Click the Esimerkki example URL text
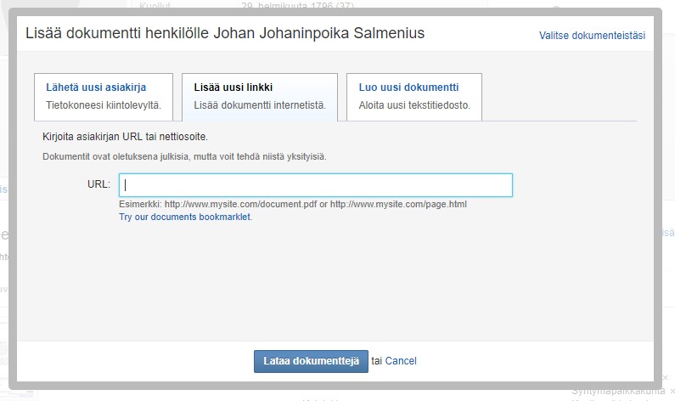 click(293, 204)
